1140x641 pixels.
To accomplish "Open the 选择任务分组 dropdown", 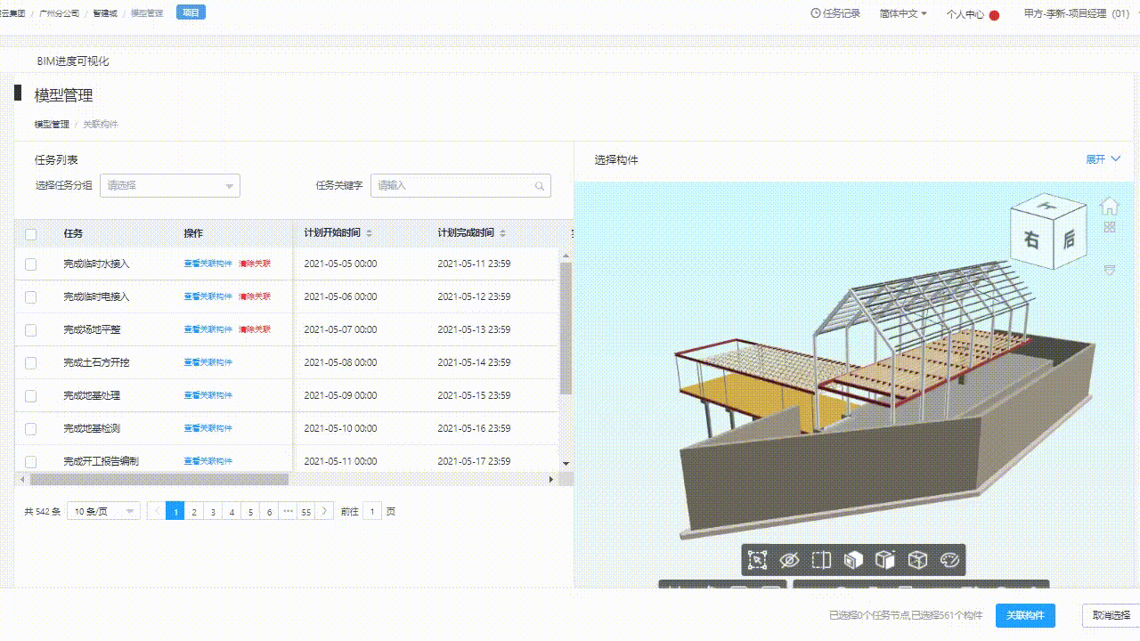I will (170, 185).
